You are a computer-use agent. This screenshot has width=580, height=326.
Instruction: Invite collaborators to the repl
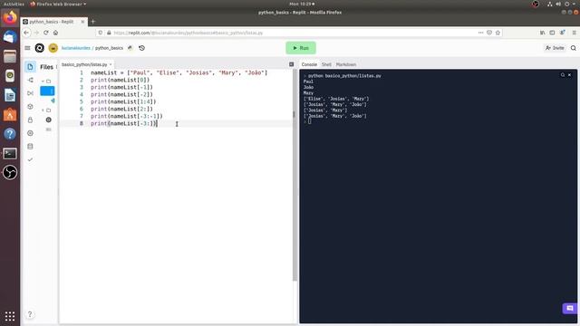point(555,48)
